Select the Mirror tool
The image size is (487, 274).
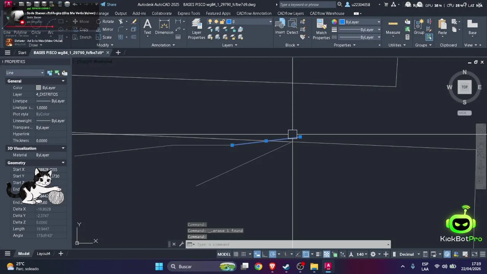(105, 29)
